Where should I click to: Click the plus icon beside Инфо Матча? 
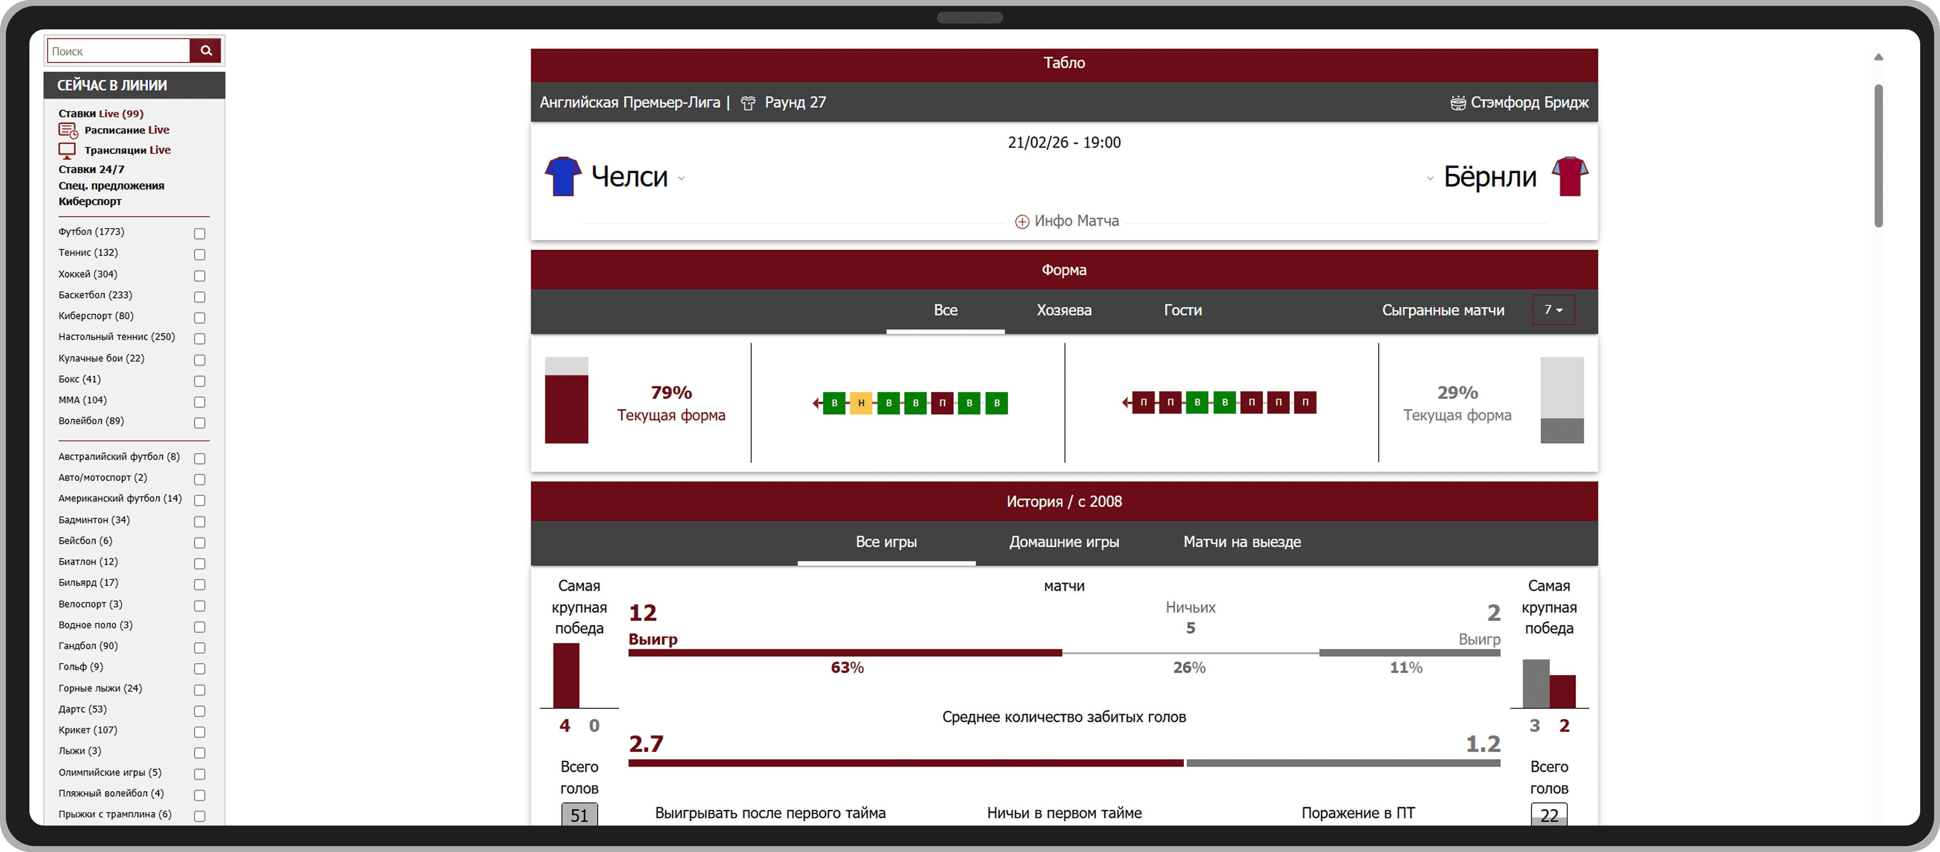coord(1022,221)
